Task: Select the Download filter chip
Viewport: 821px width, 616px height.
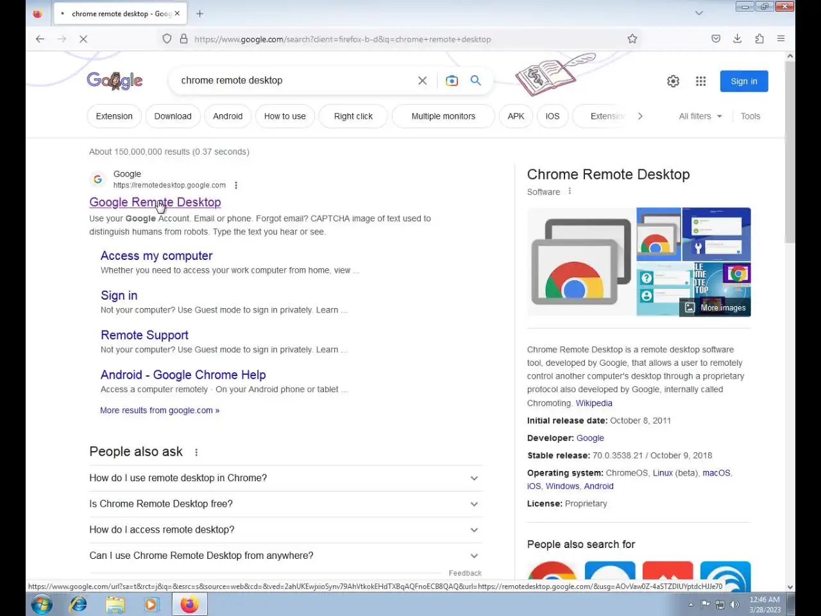Action: [173, 116]
